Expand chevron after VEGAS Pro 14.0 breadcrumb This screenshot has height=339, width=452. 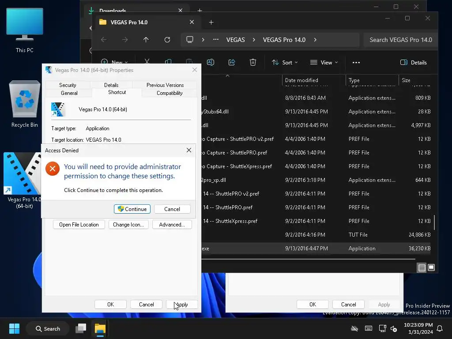[x=315, y=40]
